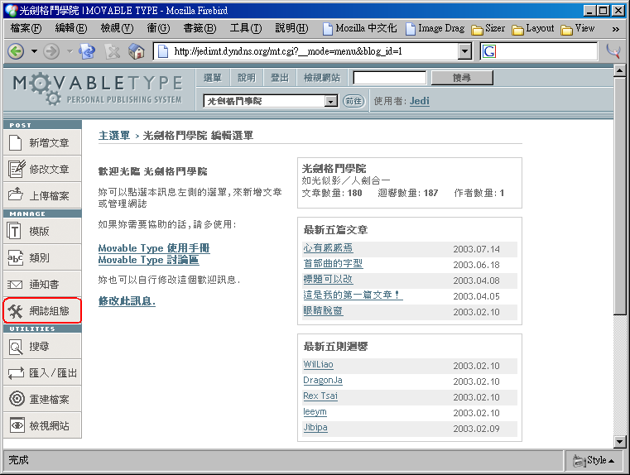Click the Movable Type search input field
The width and height of the screenshot is (630, 475).
pyautogui.click(x=390, y=78)
